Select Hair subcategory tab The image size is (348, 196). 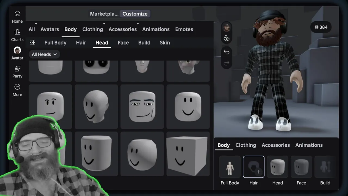(81, 42)
